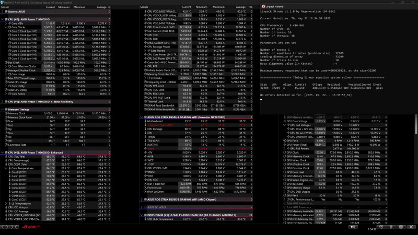
Task: Click the thermometer icon beside Motherboard
Action: 145,121
